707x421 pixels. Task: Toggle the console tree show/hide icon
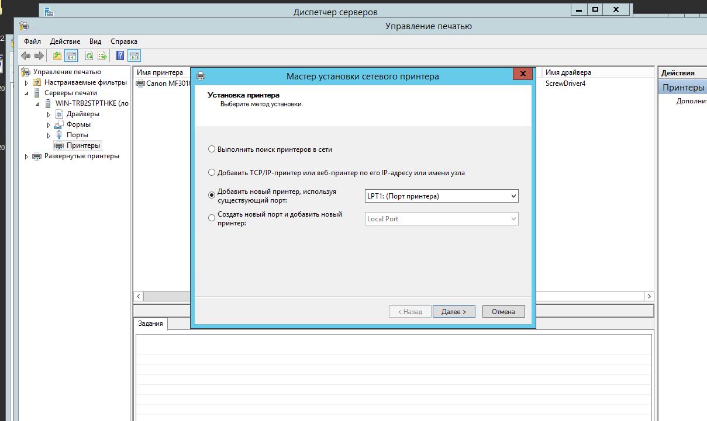(x=71, y=56)
